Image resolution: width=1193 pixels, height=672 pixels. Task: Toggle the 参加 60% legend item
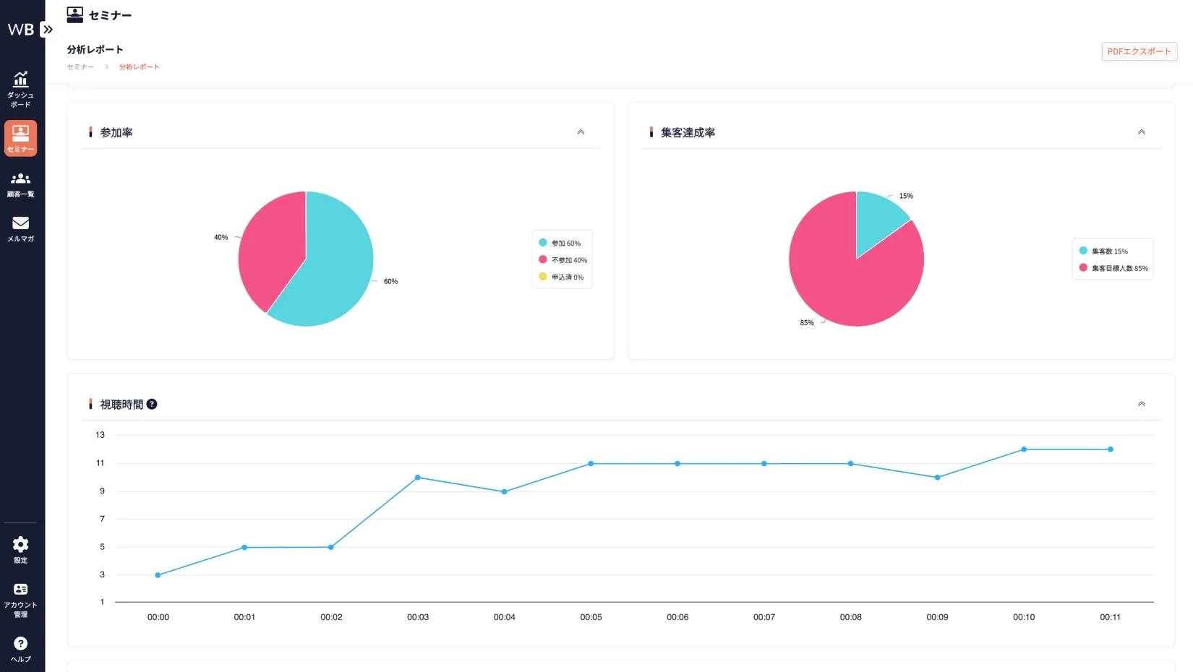click(x=560, y=243)
